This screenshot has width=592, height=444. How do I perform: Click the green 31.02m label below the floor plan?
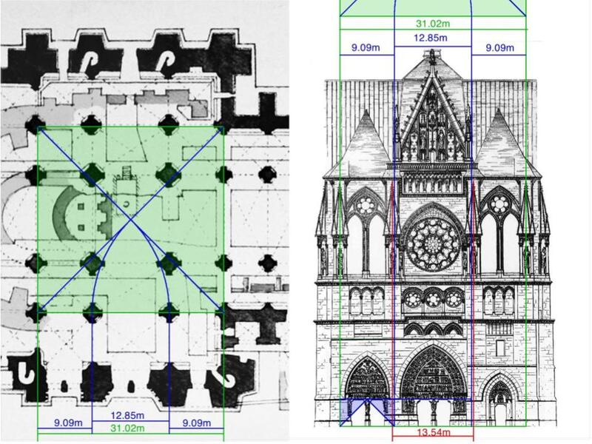(127, 428)
